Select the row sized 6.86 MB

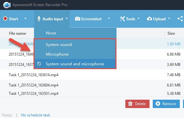pyautogui.click(x=92, y=54)
